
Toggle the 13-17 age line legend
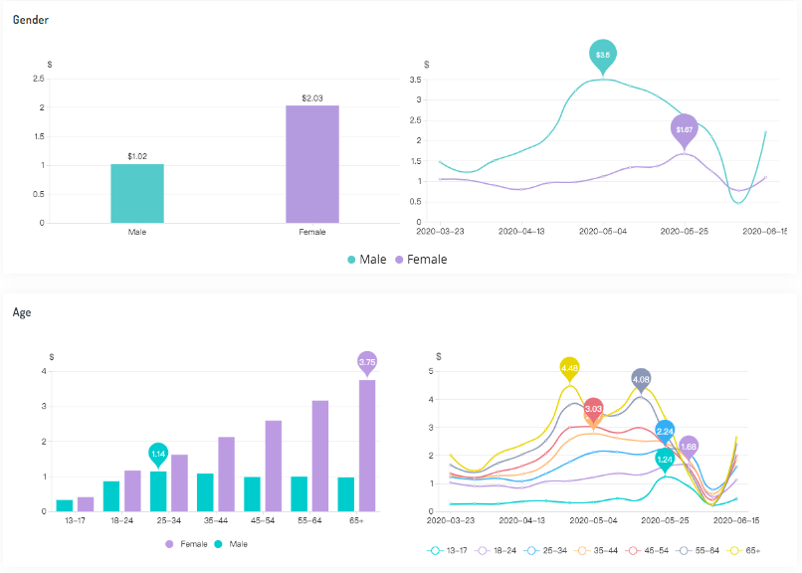coord(447,550)
